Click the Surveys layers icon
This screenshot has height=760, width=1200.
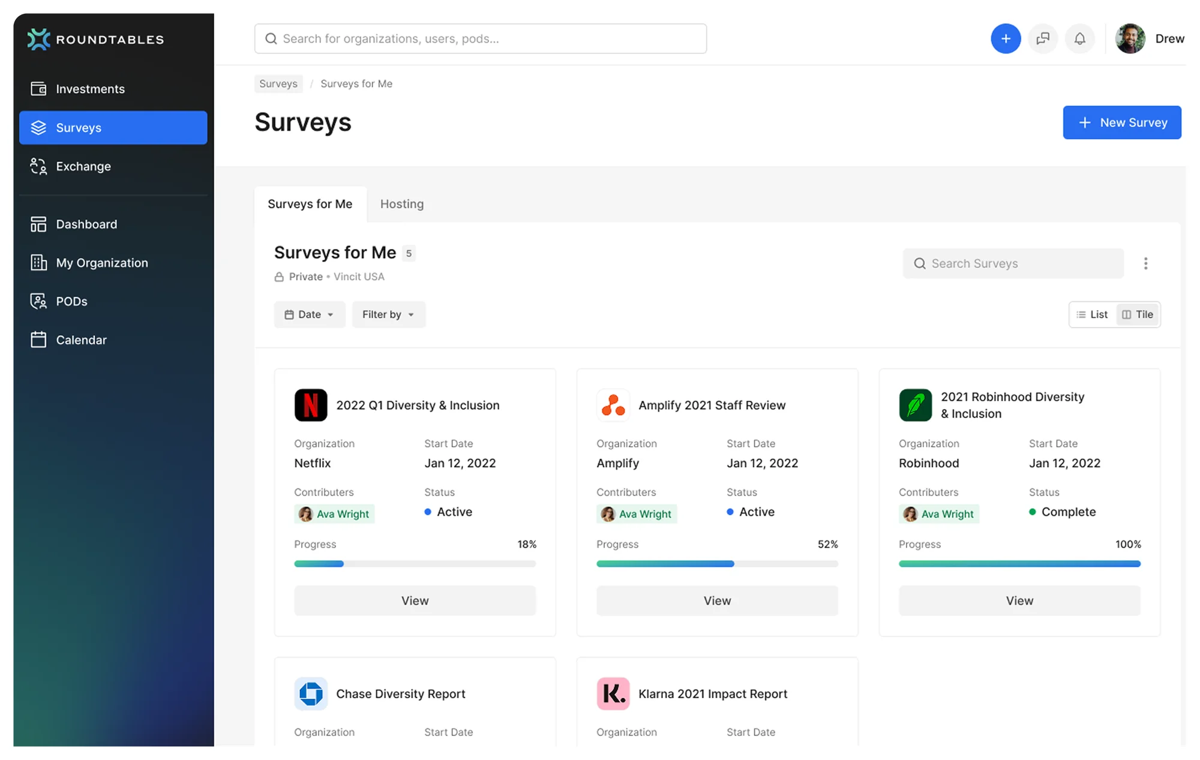coord(38,128)
